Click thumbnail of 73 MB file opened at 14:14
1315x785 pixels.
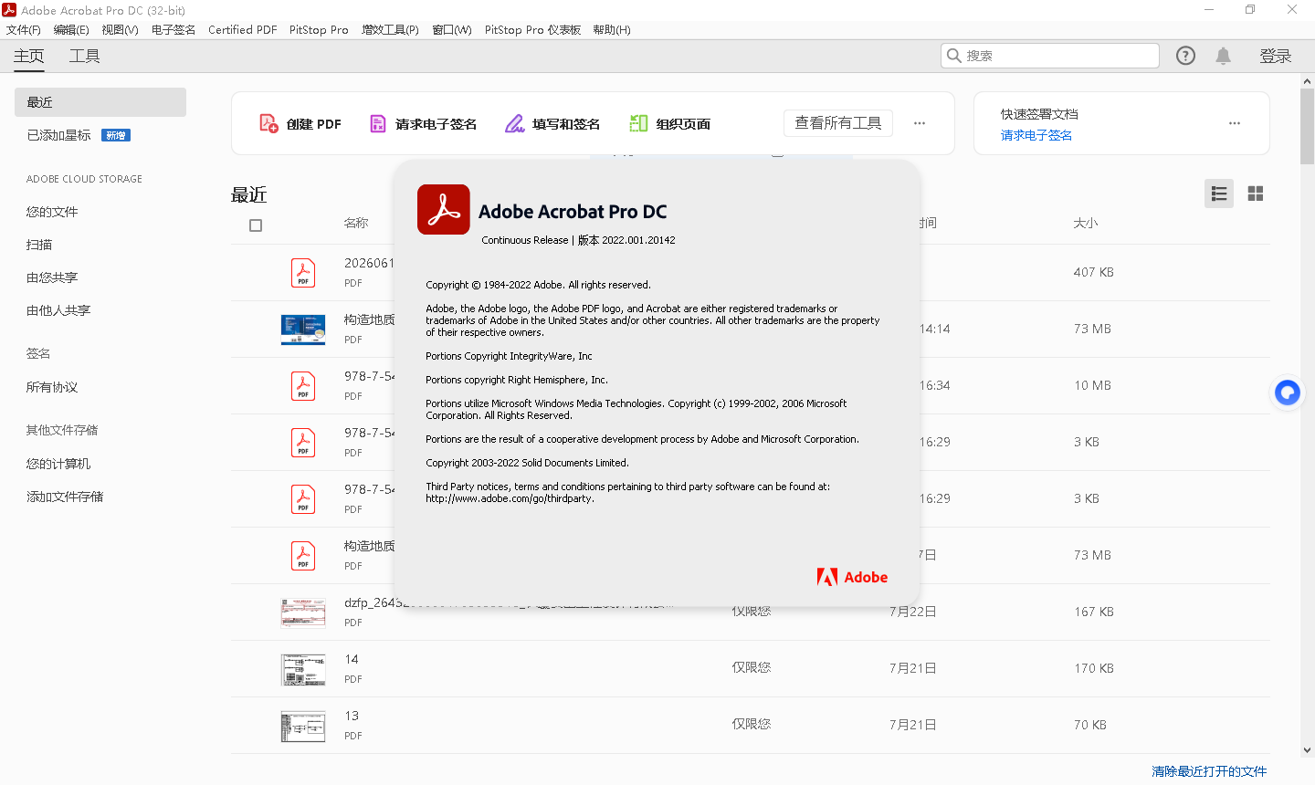303,330
